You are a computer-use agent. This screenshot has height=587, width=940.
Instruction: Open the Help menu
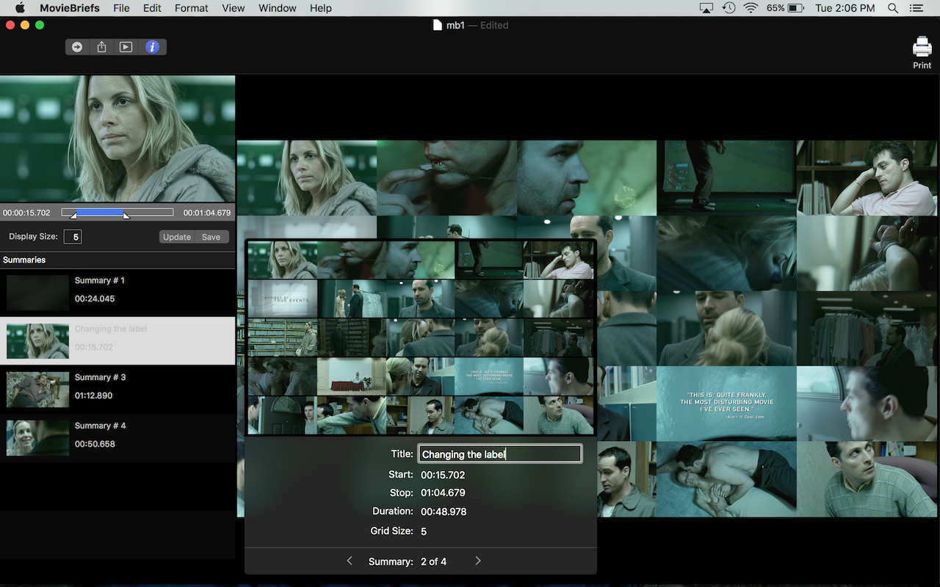[x=321, y=8]
